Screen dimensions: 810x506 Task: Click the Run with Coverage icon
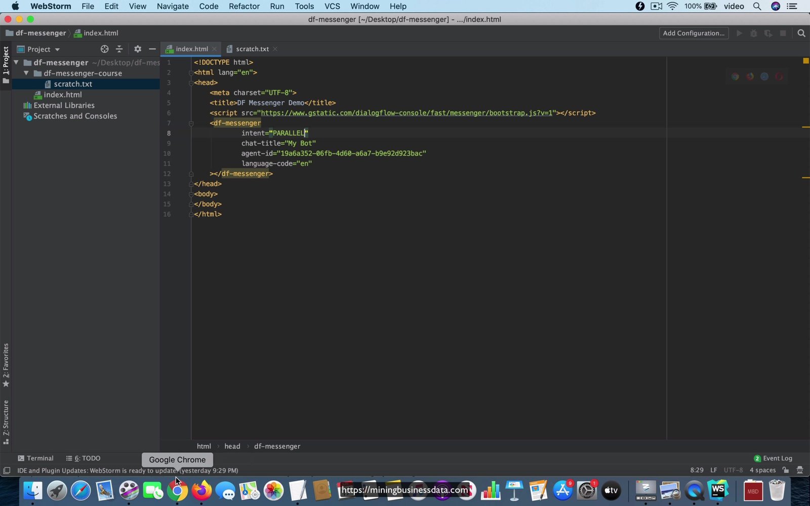click(768, 33)
